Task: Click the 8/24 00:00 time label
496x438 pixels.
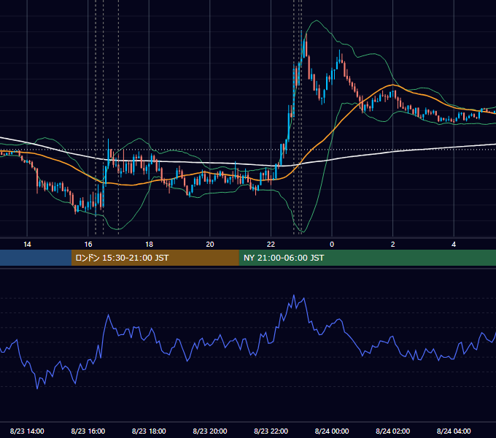Action: tap(332, 431)
